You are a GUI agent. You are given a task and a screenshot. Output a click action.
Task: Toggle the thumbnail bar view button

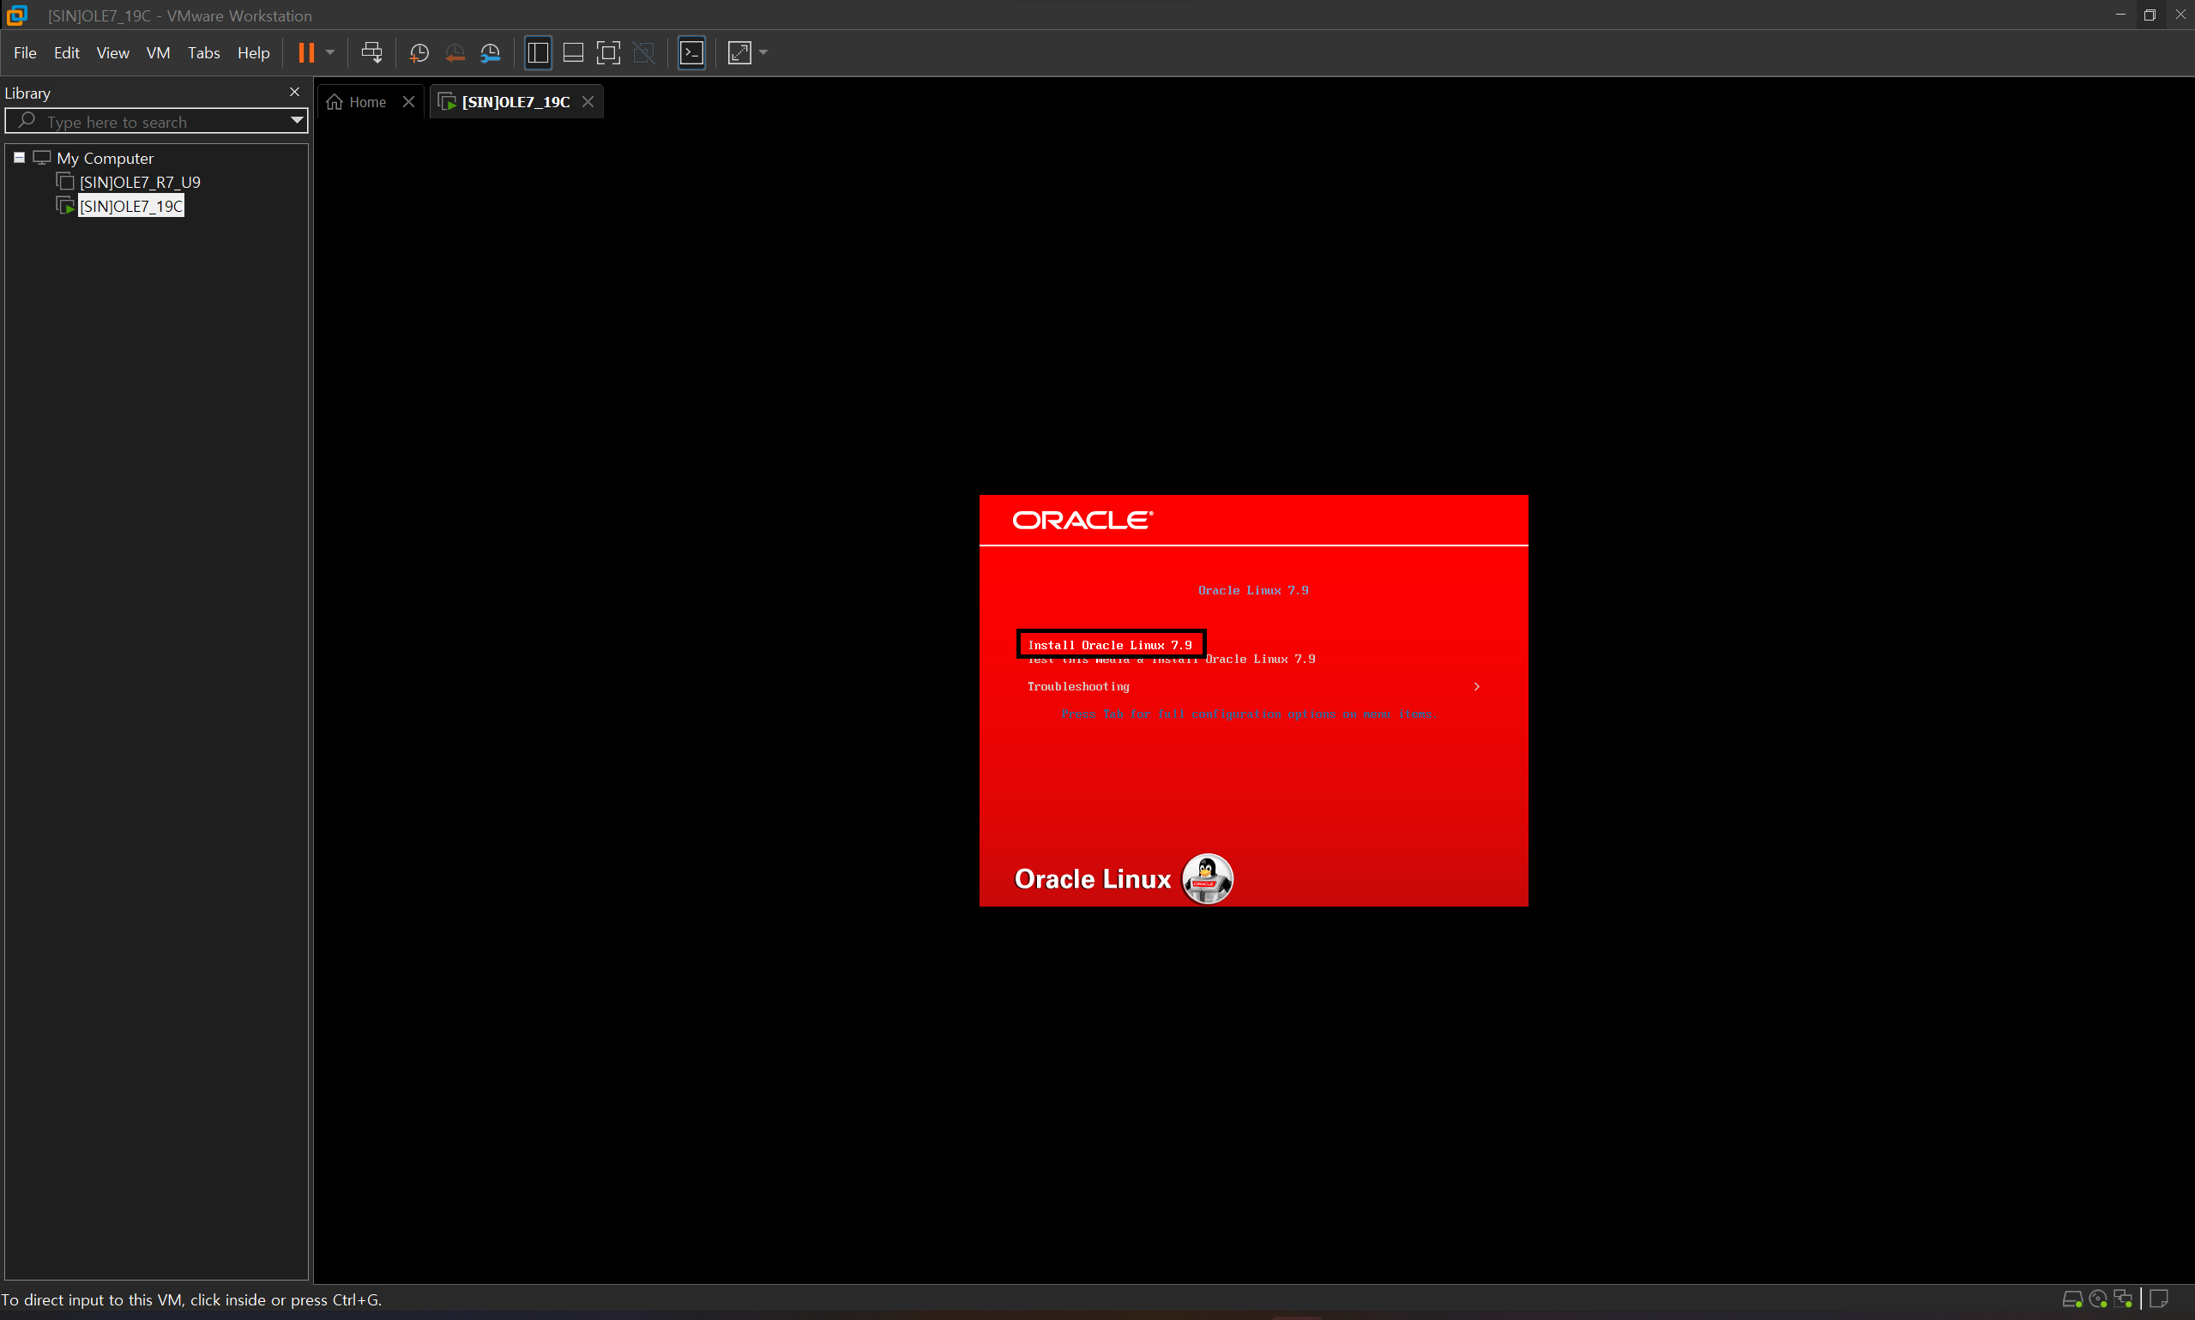pyautogui.click(x=573, y=52)
